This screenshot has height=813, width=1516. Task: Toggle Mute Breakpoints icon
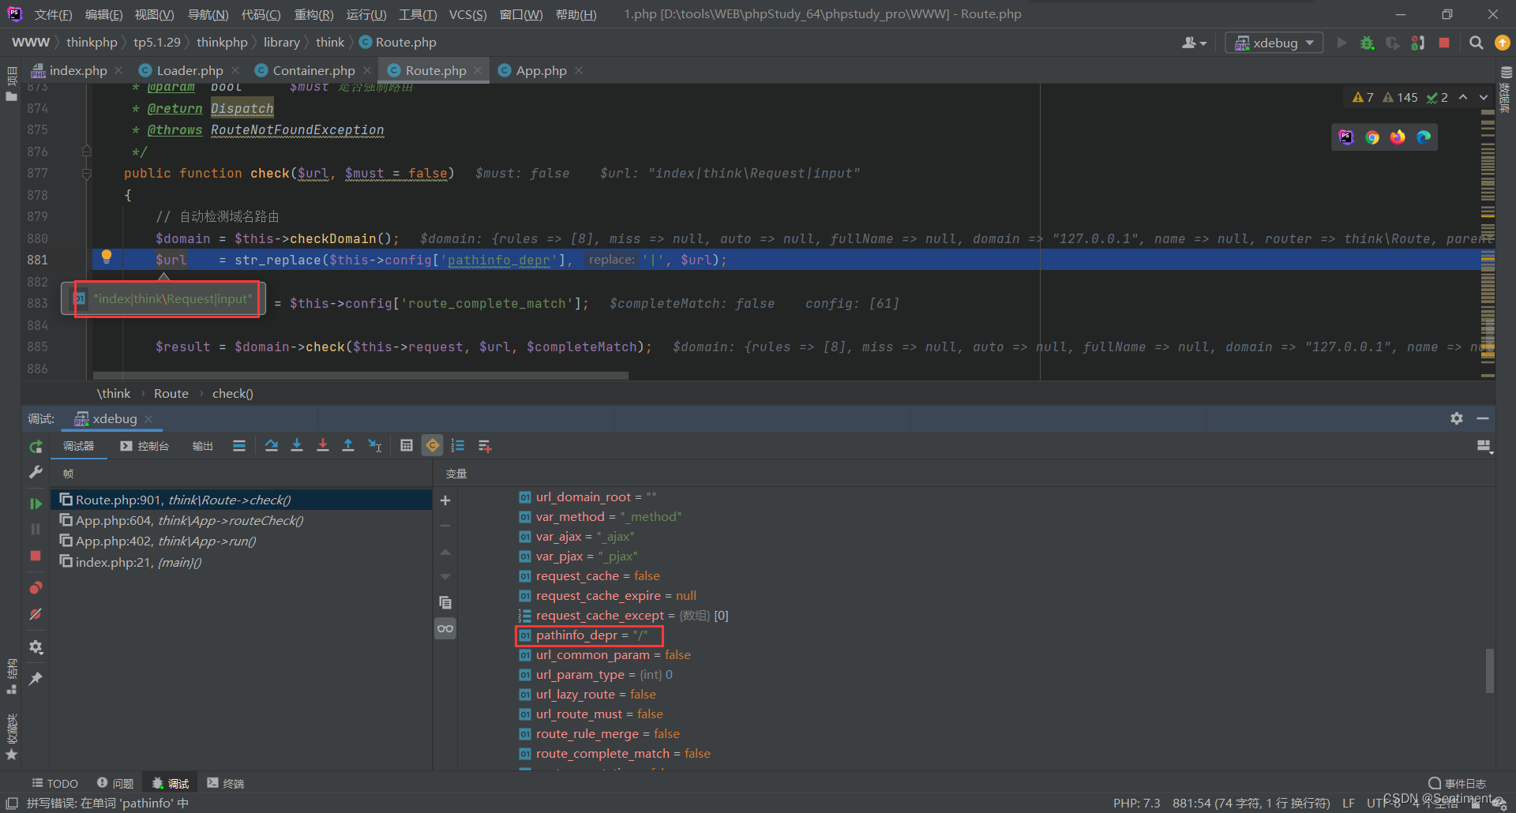(36, 614)
